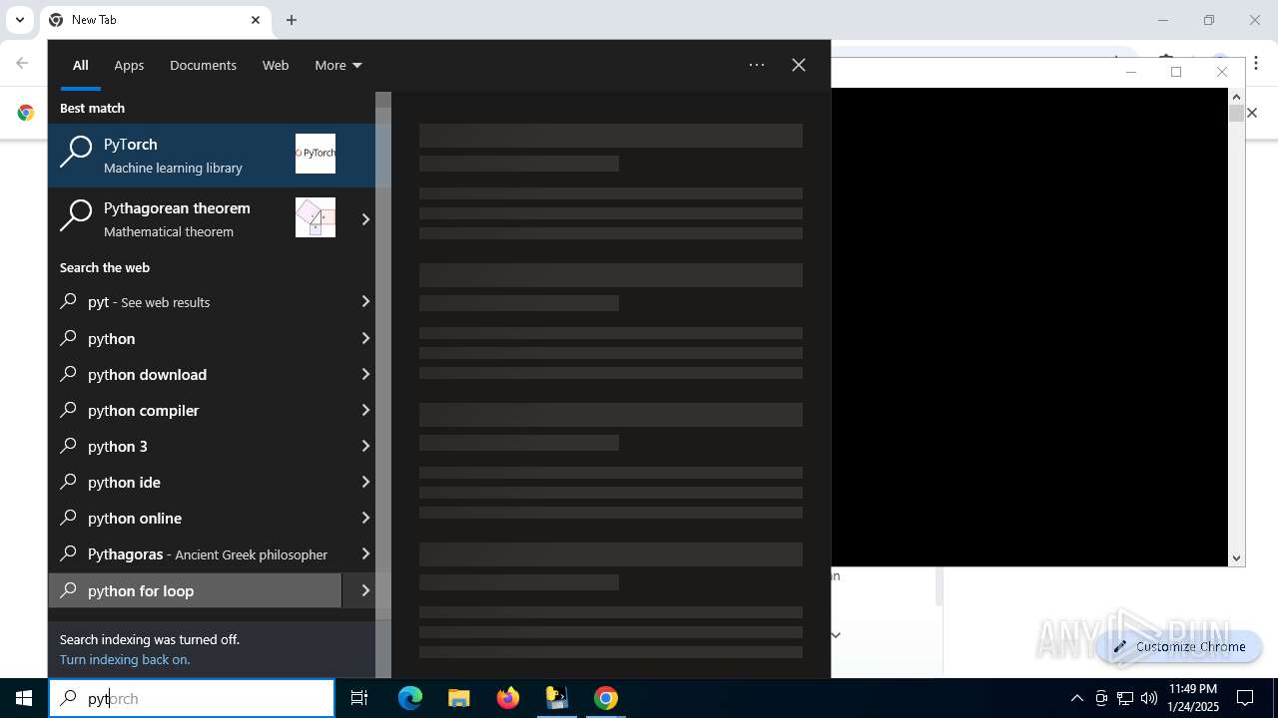Open Task View on the taskbar

pyautogui.click(x=359, y=698)
